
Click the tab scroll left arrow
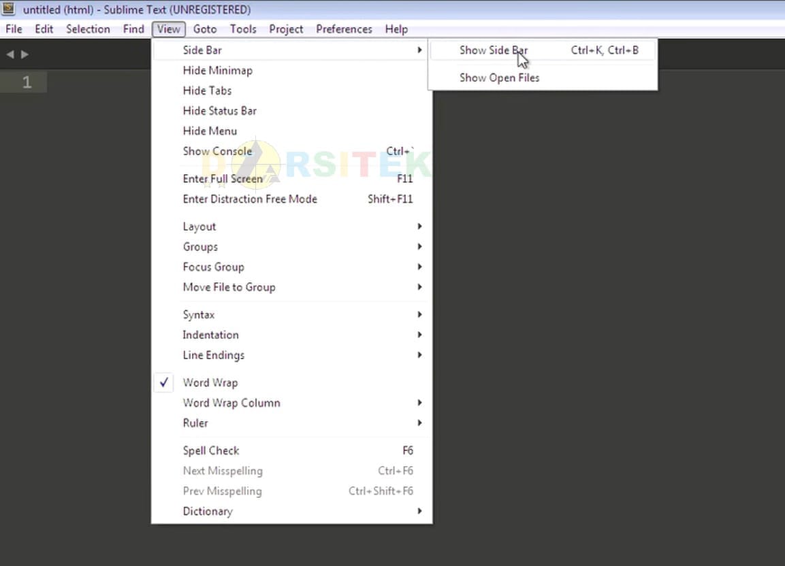click(x=10, y=54)
